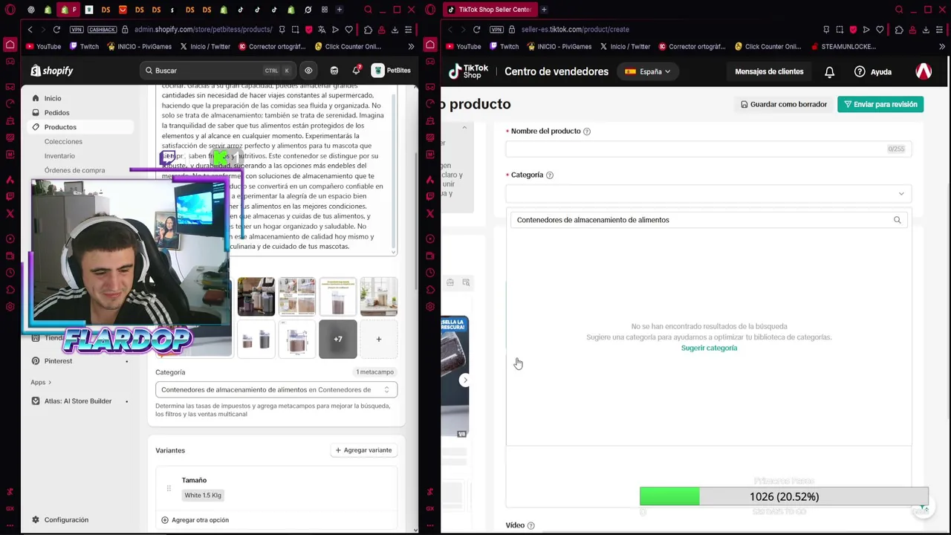Go back in the Shopify browser window

[x=30, y=30]
